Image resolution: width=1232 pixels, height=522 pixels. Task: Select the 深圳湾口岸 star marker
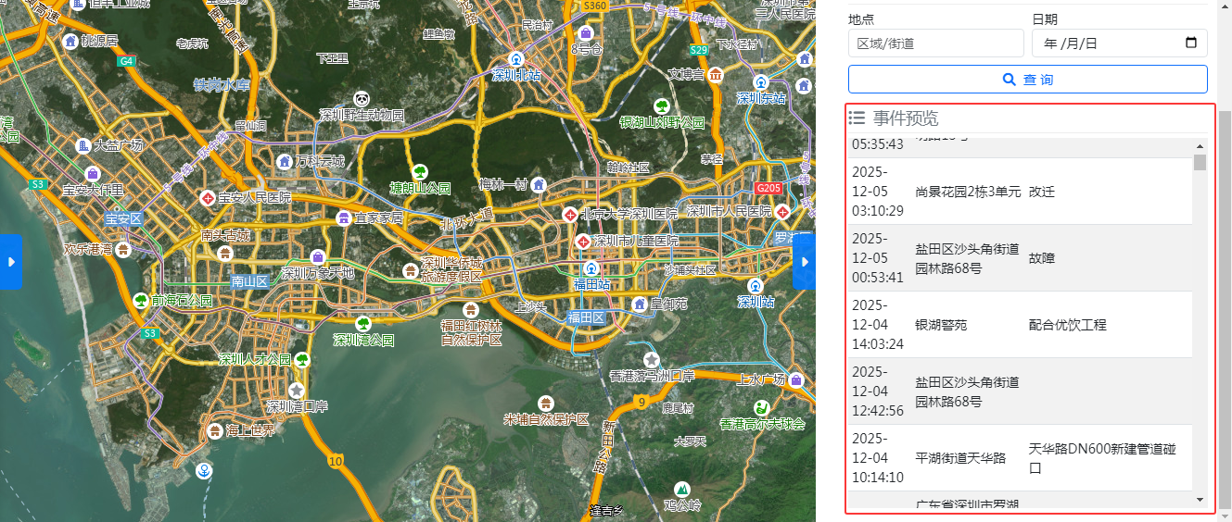(x=297, y=390)
